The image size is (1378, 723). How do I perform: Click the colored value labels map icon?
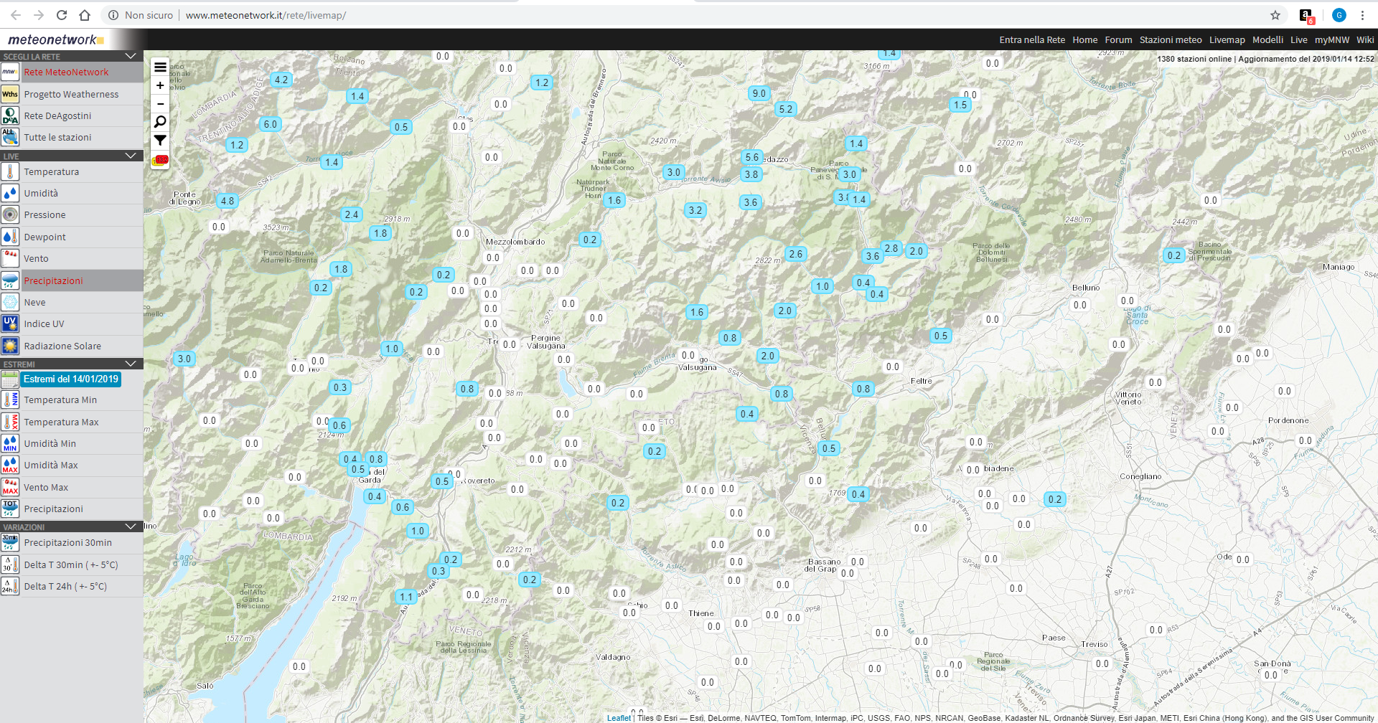160,160
